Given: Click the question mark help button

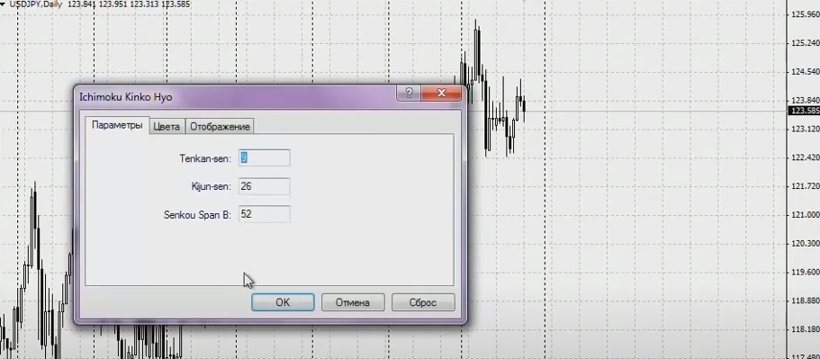Looking at the screenshot, I should click(409, 93).
